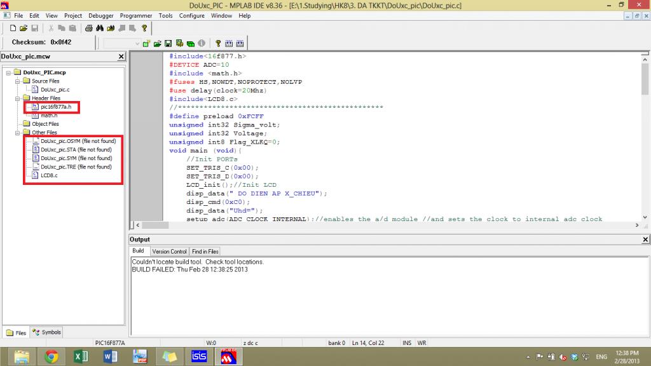This screenshot has width=651, height=366.
Task: Click the New Project green icon
Action: [146, 43]
